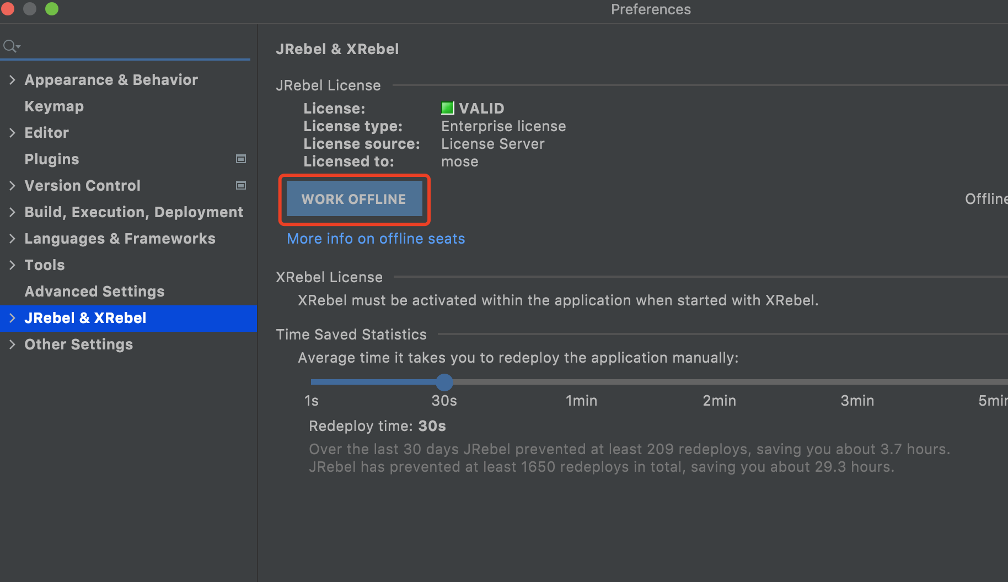Set the redeploy slider to 1s

312,382
